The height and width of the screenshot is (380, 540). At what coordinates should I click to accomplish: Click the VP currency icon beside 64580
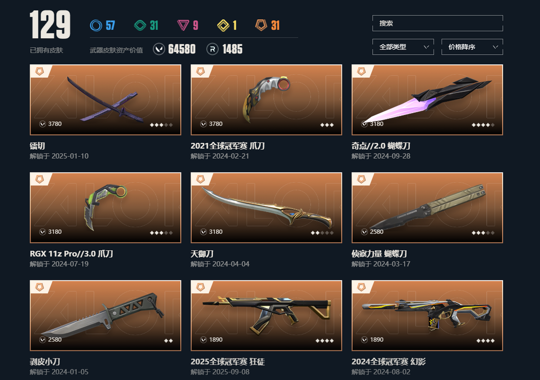[159, 49]
